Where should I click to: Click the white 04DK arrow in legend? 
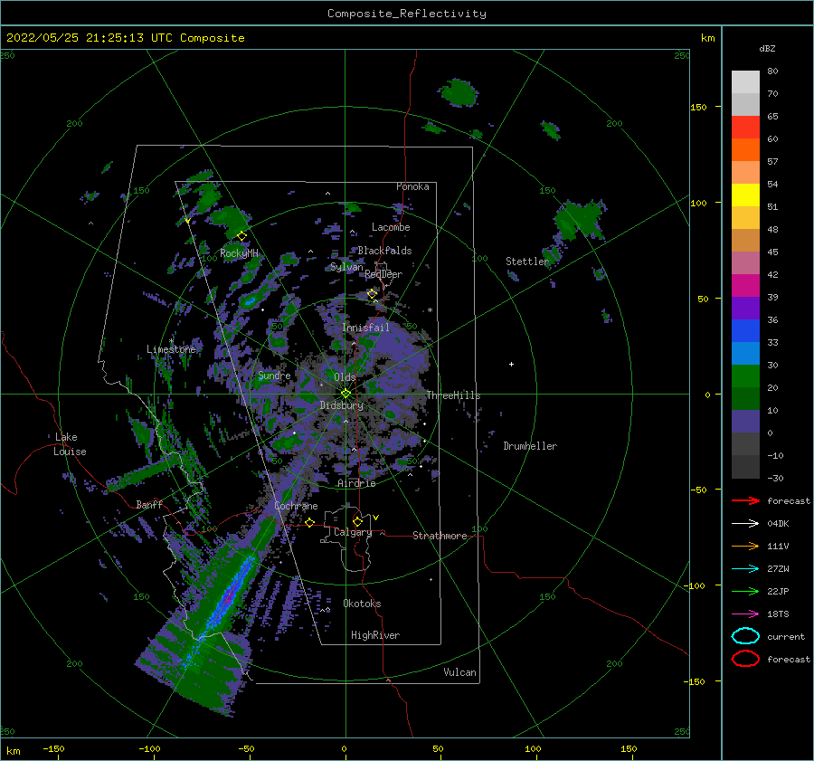pyautogui.click(x=745, y=524)
